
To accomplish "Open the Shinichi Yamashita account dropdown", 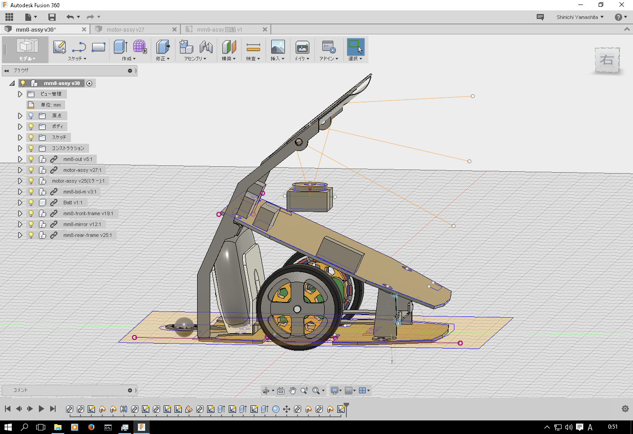I will (580, 17).
